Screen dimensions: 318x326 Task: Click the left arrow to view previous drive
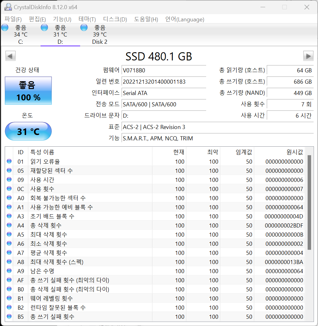coord(10,56)
